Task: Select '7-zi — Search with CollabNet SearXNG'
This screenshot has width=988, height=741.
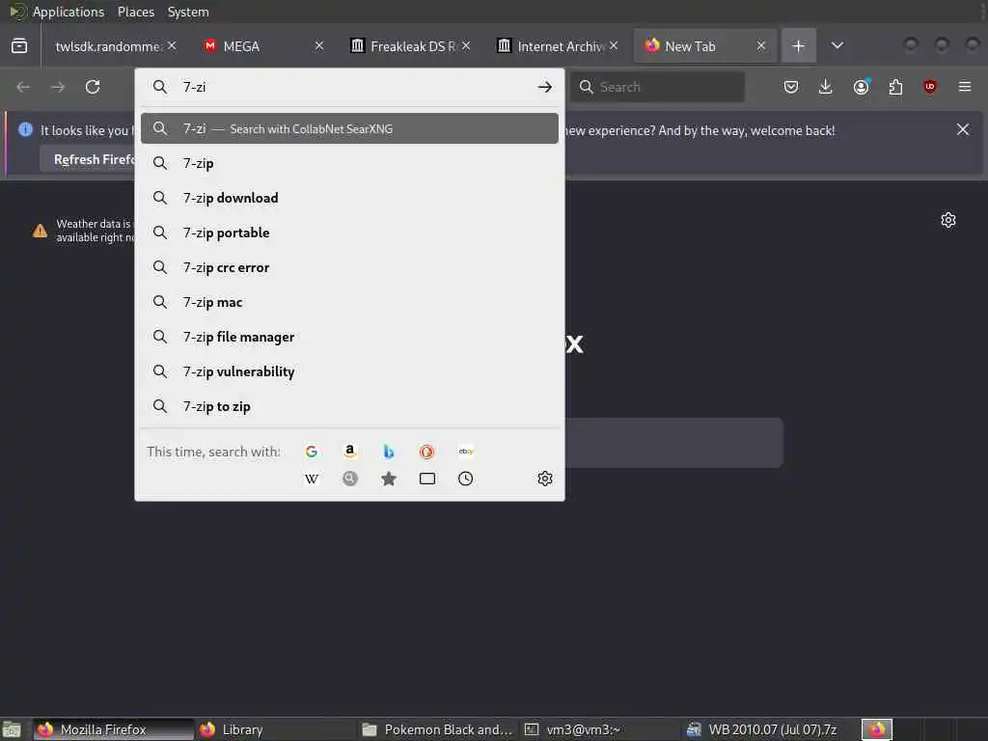Action: [349, 128]
